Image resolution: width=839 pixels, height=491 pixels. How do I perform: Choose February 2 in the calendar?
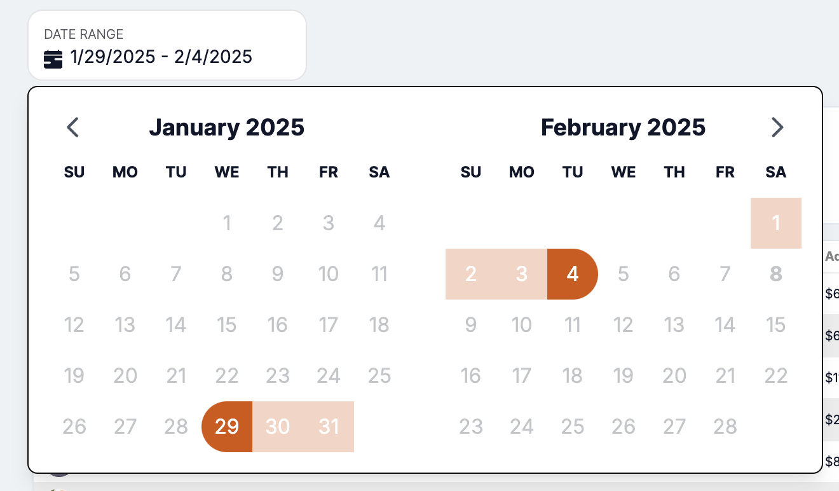471,274
